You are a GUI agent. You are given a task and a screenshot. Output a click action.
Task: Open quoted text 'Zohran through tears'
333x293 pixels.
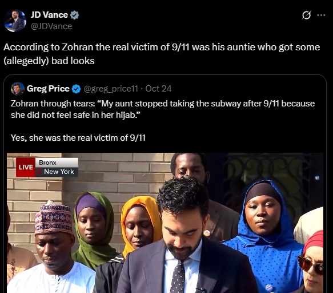click(x=163, y=109)
